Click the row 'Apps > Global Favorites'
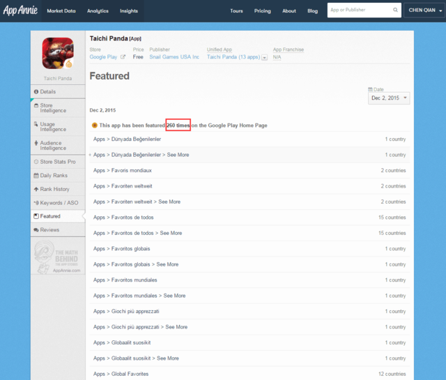446x380 pixels. [249, 374]
